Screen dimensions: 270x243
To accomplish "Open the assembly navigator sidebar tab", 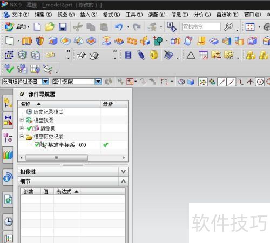I will (x=8, y=103).
